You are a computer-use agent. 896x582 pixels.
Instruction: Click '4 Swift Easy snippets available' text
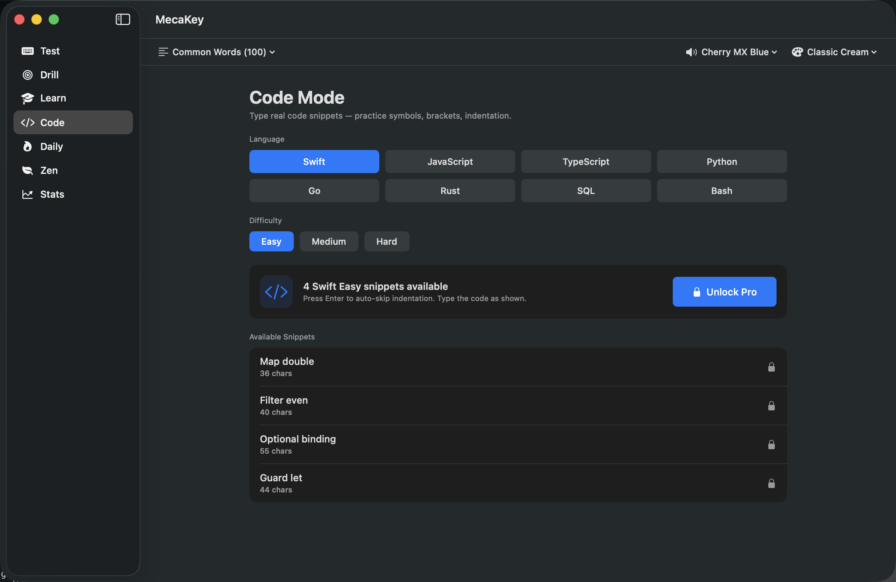pos(375,287)
